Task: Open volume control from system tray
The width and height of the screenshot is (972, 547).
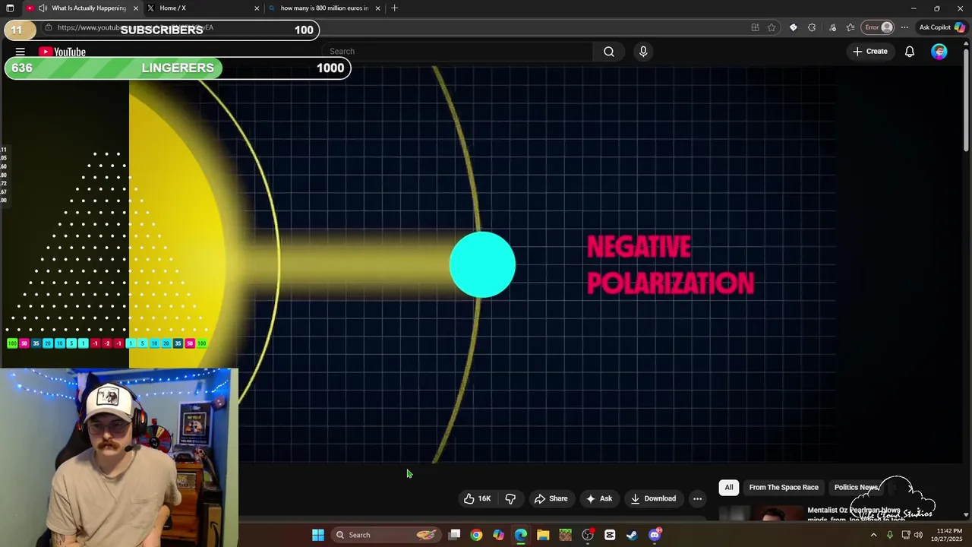Action: [918, 535]
